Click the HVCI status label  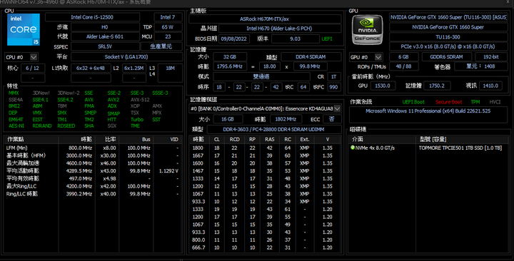[495, 102]
